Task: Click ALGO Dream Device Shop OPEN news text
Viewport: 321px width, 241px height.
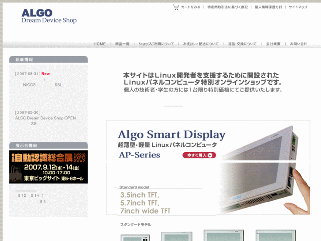Action: 45,118
